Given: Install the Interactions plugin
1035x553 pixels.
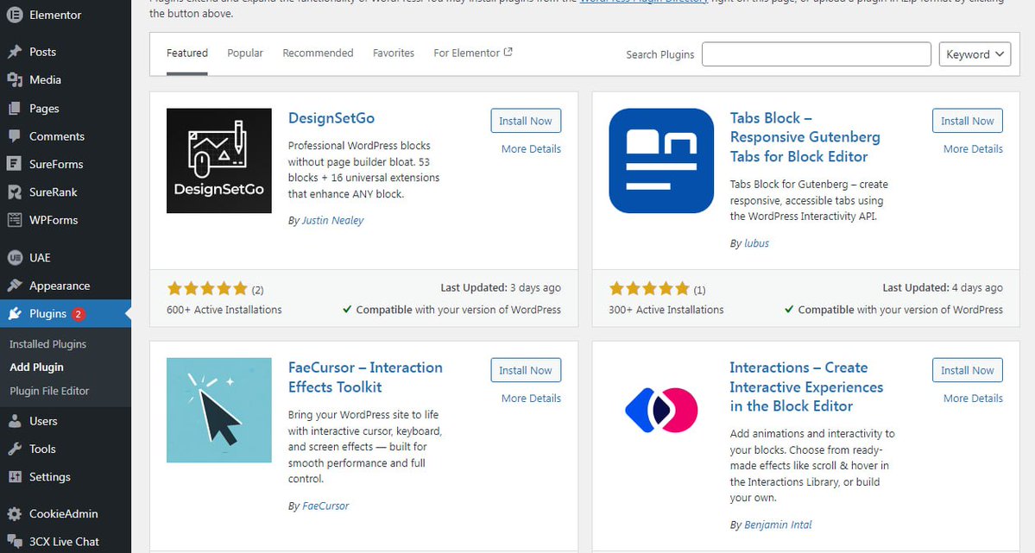Looking at the screenshot, I should tap(967, 370).
